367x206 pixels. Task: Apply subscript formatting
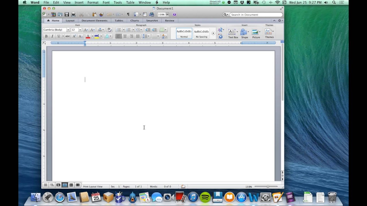(x=81, y=36)
